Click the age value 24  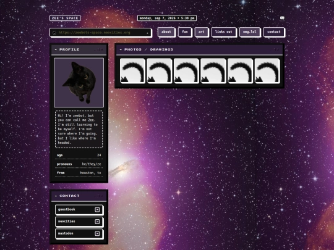click(99, 155)
